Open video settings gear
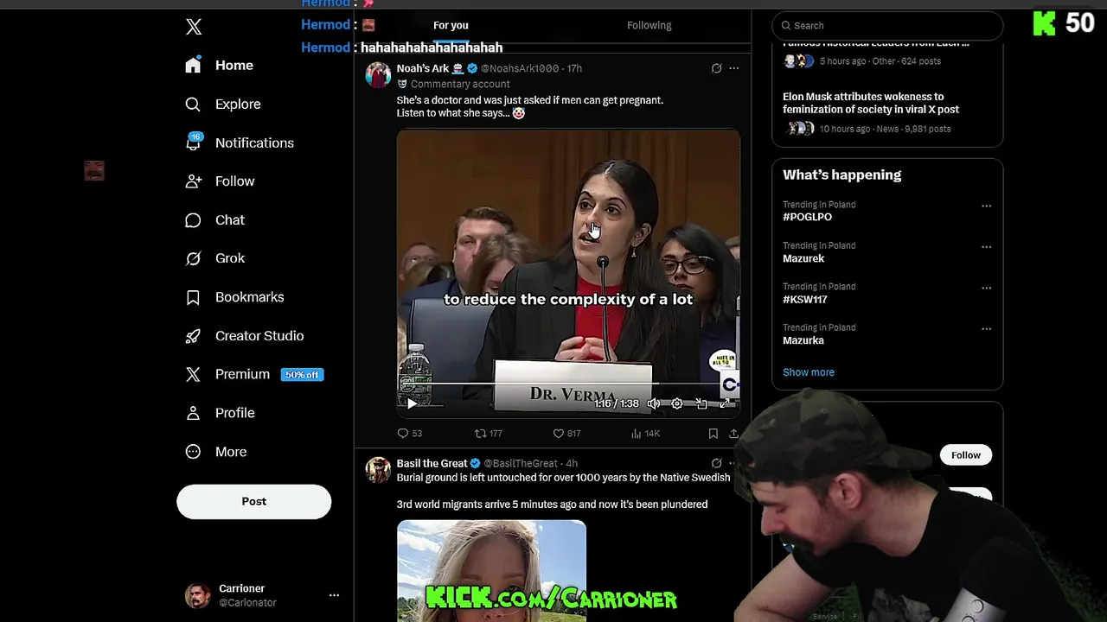Viewport: 1107px width, 622px height. point(677,403)
